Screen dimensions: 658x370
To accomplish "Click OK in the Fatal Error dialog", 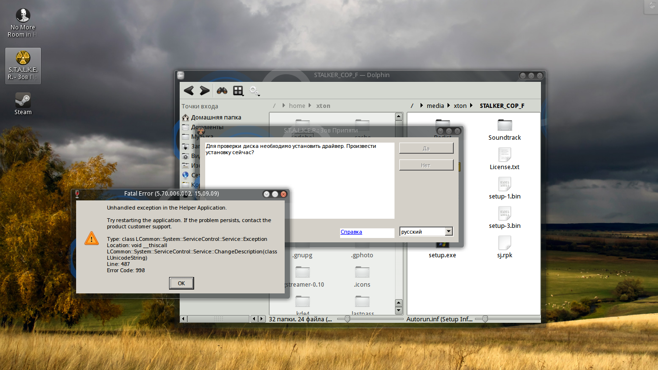I will pos(181,283).
